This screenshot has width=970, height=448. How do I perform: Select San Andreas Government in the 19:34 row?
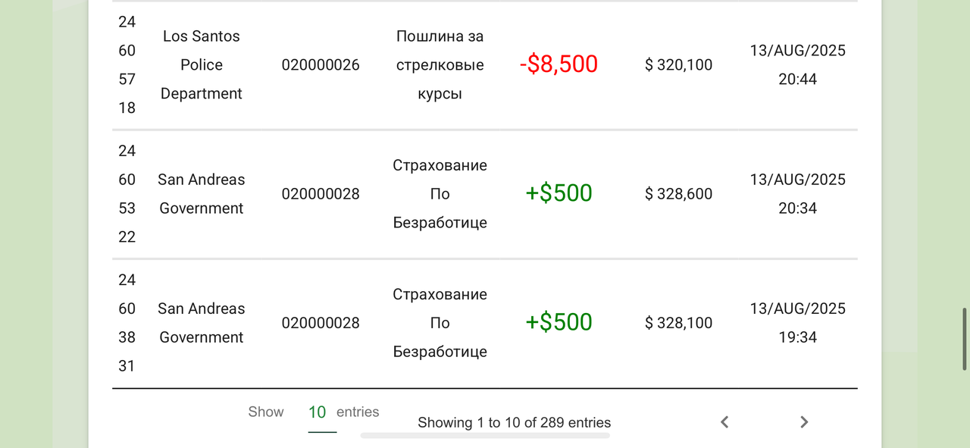[x=202, y=323]
